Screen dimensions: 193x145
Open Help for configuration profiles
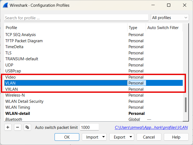coord(176,137)
